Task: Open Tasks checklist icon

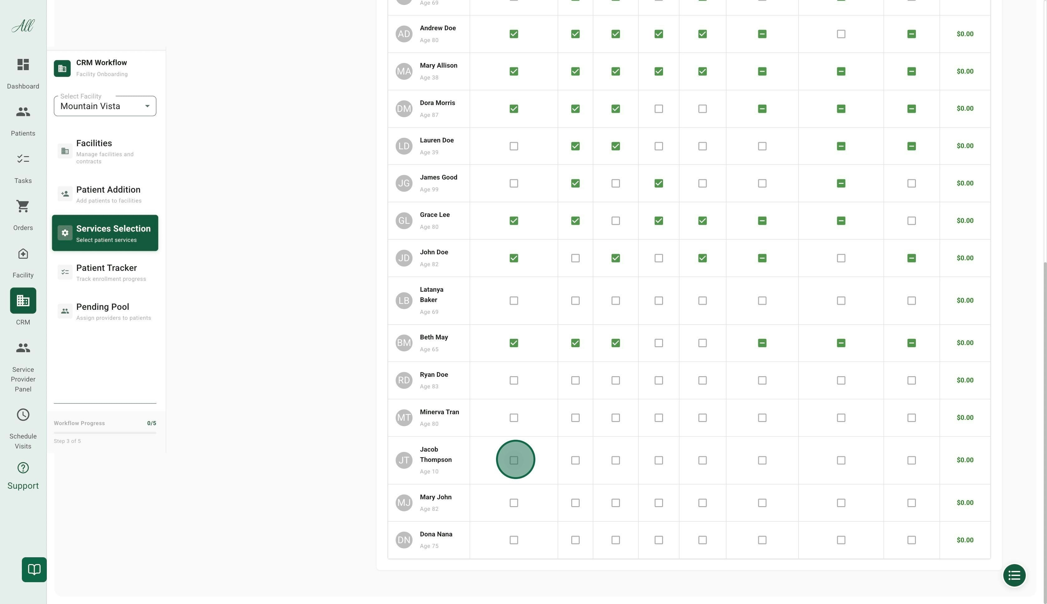Action: point(23,159)
